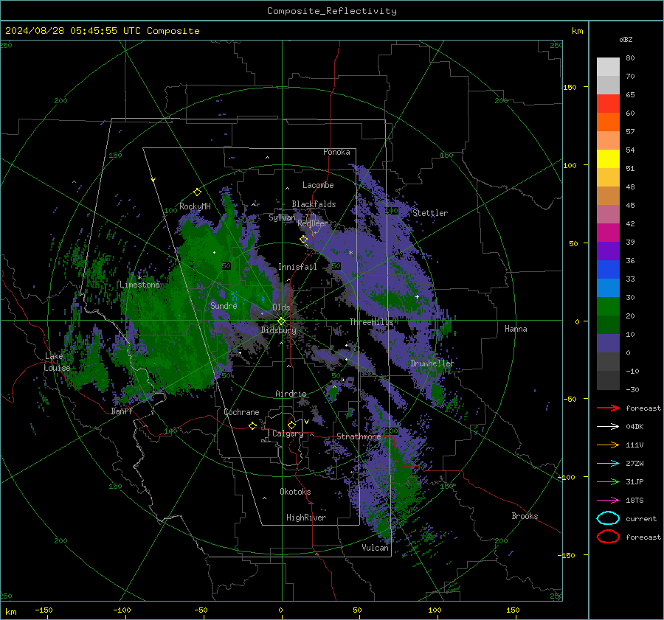Click the -150 tick on bottom axis

pyautogui.click(x=44, y=610)
